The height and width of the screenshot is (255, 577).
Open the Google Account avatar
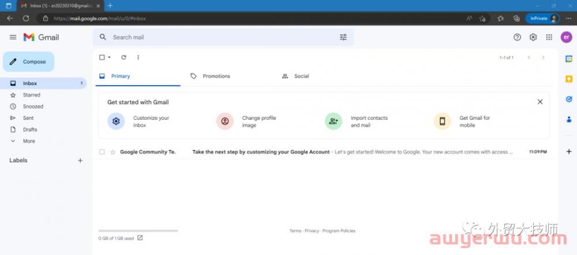coord(567,37)
